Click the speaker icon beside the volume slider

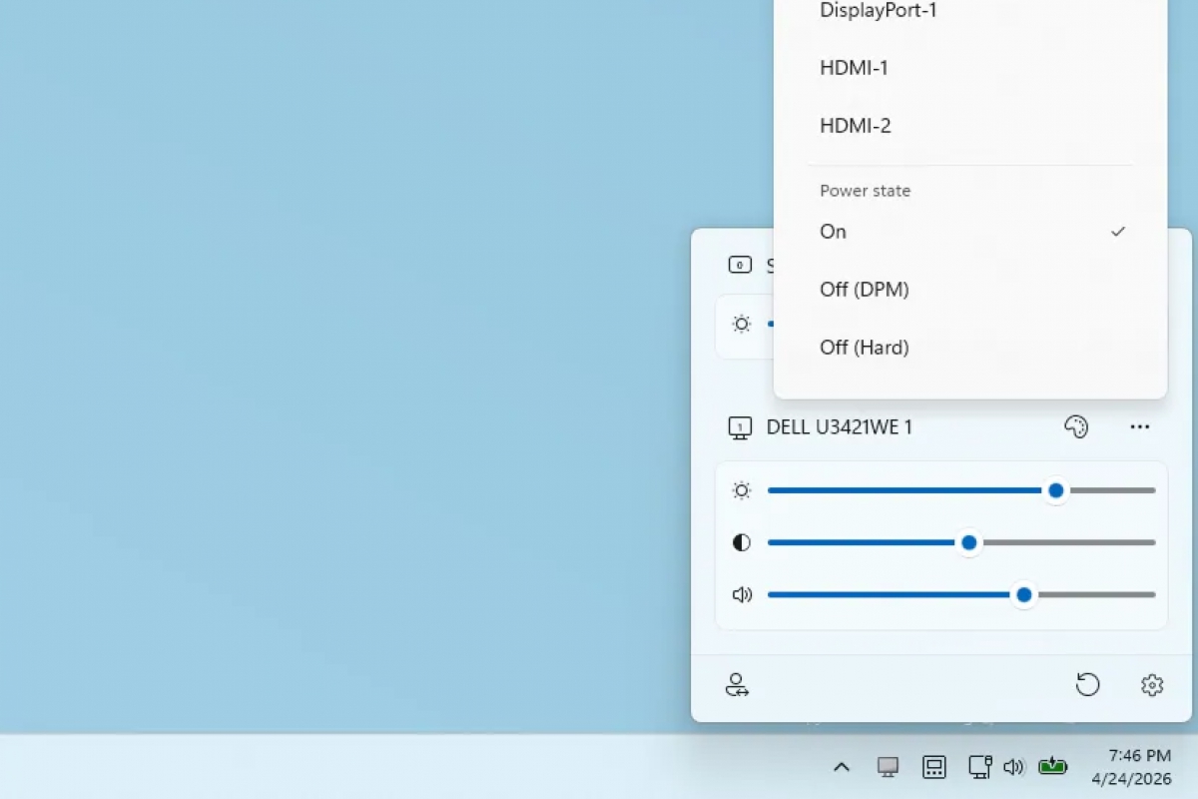(741, 594)
